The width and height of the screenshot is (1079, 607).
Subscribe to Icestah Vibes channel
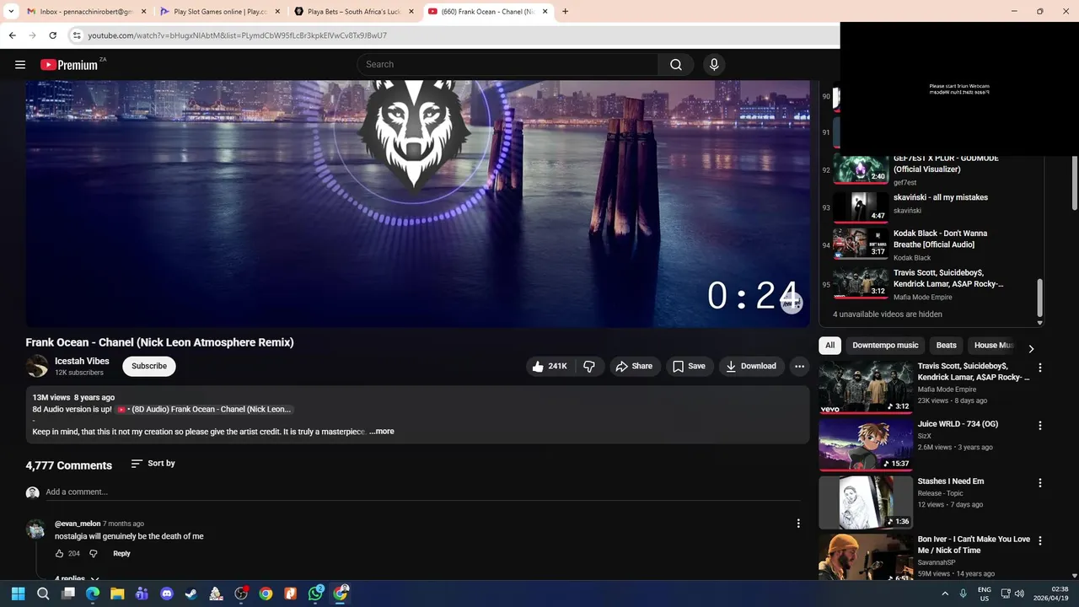coord(149,366)
